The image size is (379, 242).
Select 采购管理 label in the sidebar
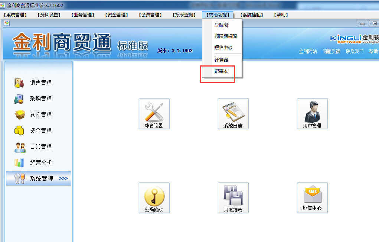pos(41,99)
